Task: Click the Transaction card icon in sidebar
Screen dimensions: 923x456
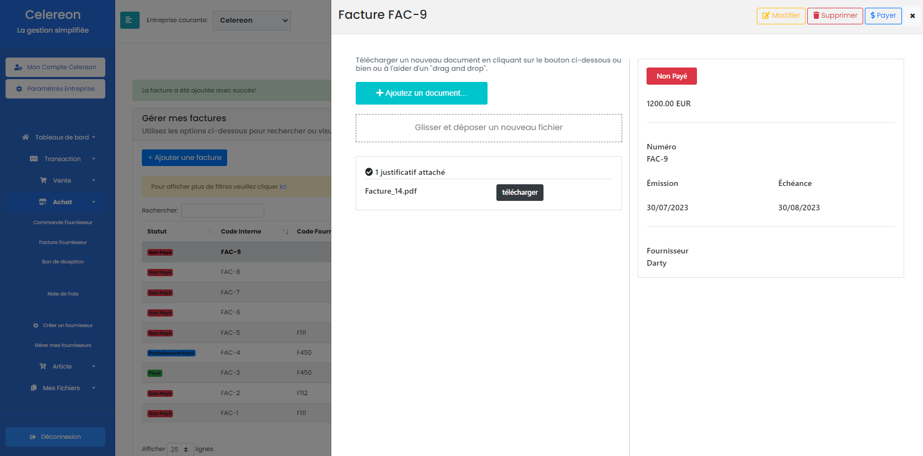Action: [34, 159]
